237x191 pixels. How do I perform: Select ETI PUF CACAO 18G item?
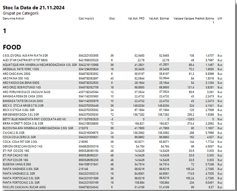16,156
